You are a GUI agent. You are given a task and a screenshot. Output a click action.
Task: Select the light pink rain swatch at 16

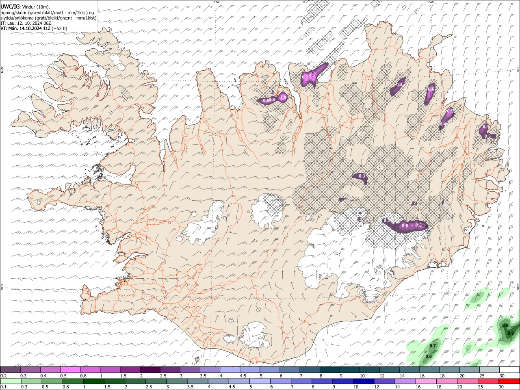point(426,381)
